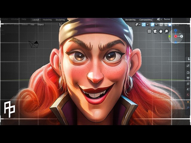Open the Render properties tab icon
This screenshot has height=143, width=191.
click(188, 72)
